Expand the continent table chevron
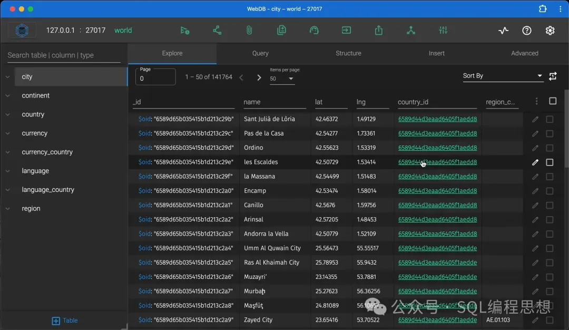Screen dimensions: 569x330 (7, 95)
